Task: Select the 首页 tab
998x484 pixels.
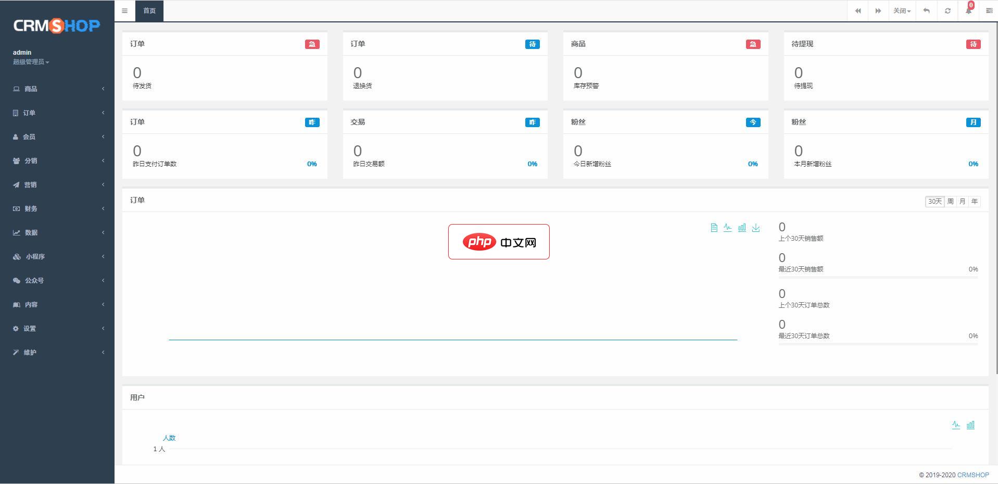Action: pos(149,11)
